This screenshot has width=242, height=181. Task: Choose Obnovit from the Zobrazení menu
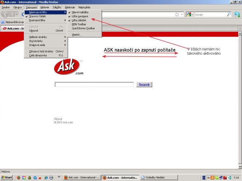point(46,31)
